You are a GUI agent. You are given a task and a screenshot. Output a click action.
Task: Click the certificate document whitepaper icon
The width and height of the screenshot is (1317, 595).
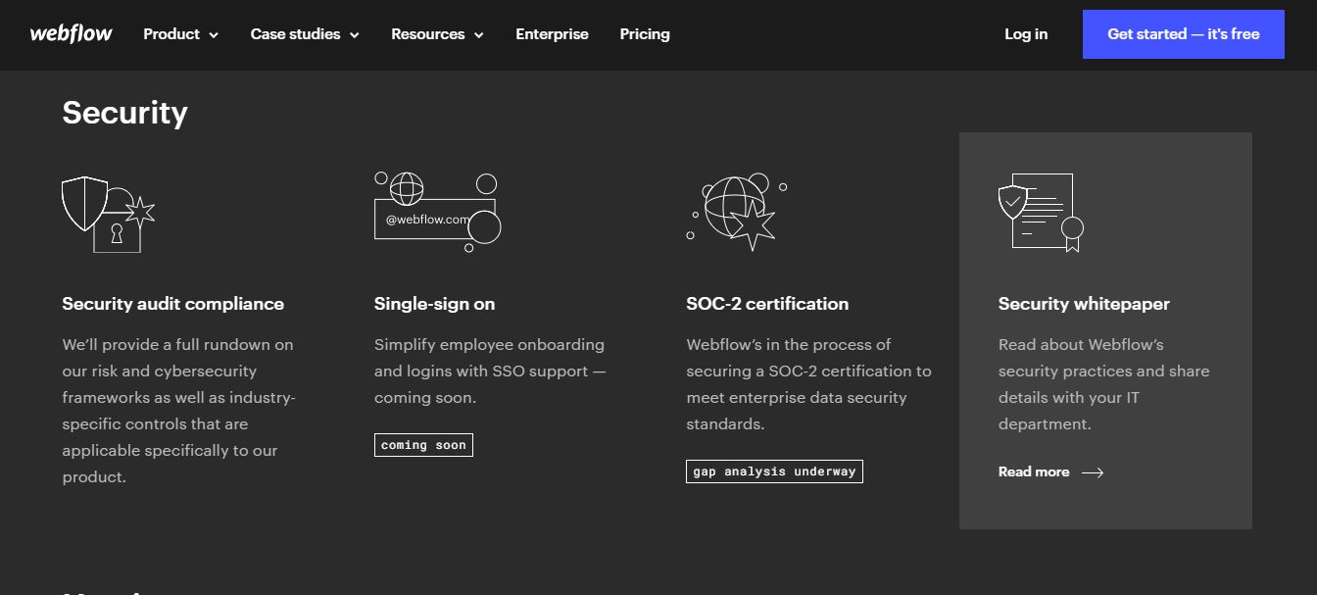[1040, 213]
